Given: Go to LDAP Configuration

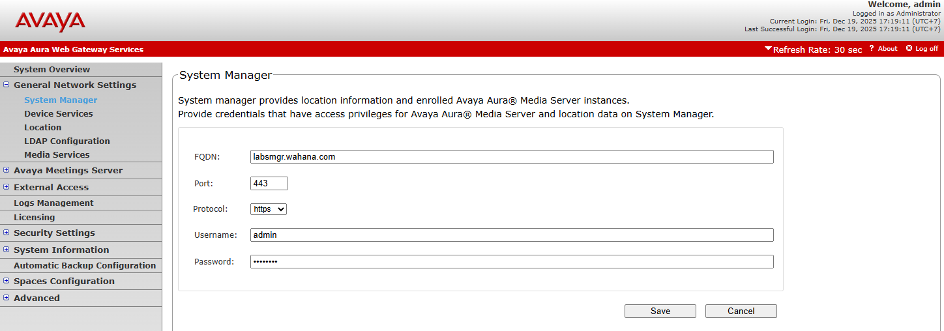Looking at the screenshot, I should (x=67, y=141).
